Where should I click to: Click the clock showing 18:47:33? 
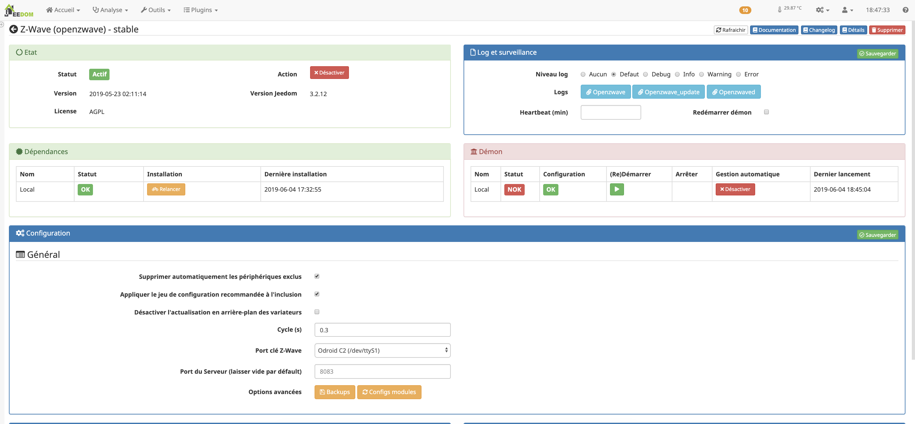877,10
